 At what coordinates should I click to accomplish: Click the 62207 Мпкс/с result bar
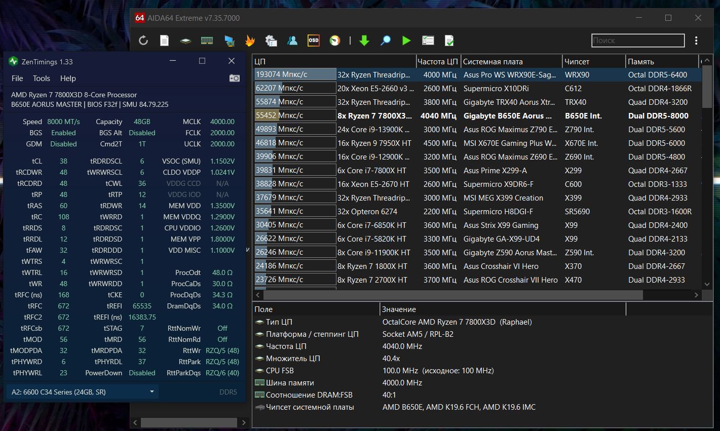click(x=295, y=88)
